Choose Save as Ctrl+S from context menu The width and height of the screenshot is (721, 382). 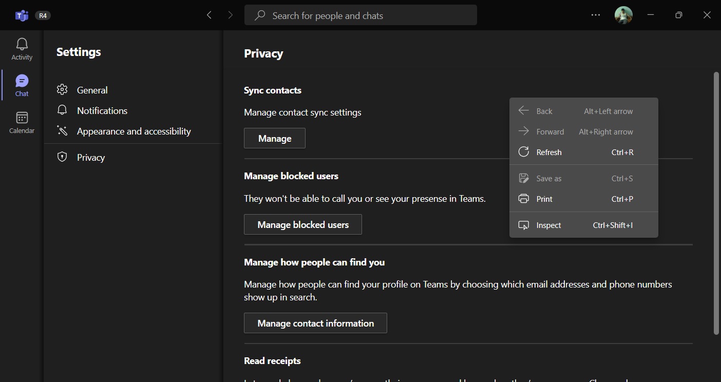point(583,178)
